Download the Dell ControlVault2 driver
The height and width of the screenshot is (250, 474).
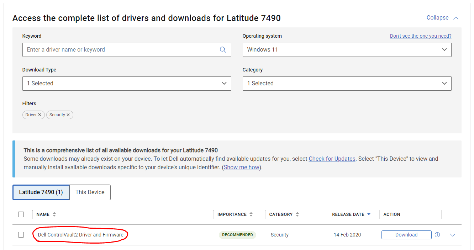[406, 235]
